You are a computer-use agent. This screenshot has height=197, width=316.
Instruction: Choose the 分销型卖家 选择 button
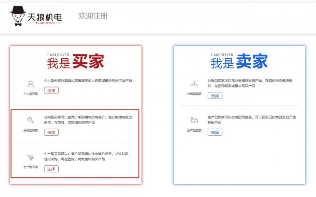(x=215, y=95)
